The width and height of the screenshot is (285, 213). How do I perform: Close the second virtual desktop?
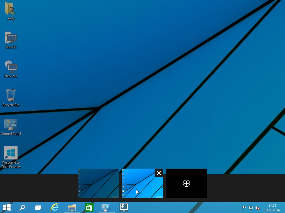coord(159,173)
